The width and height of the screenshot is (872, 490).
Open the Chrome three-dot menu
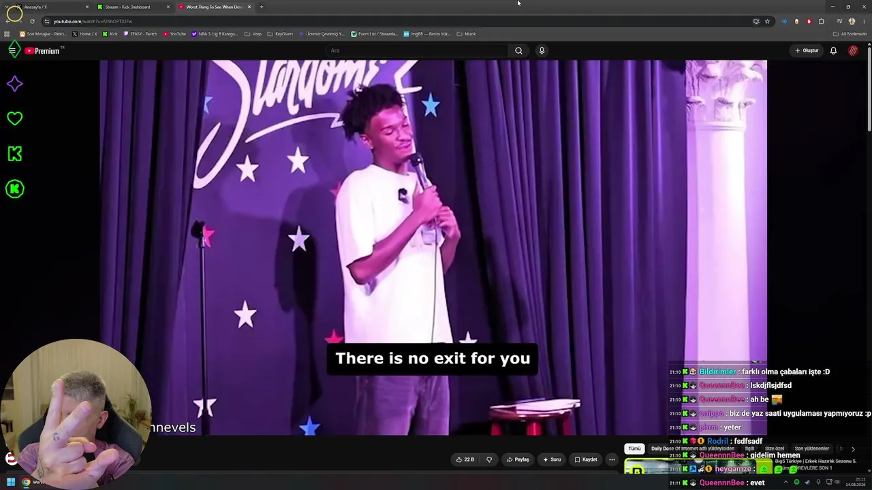[x=864, y=21]
